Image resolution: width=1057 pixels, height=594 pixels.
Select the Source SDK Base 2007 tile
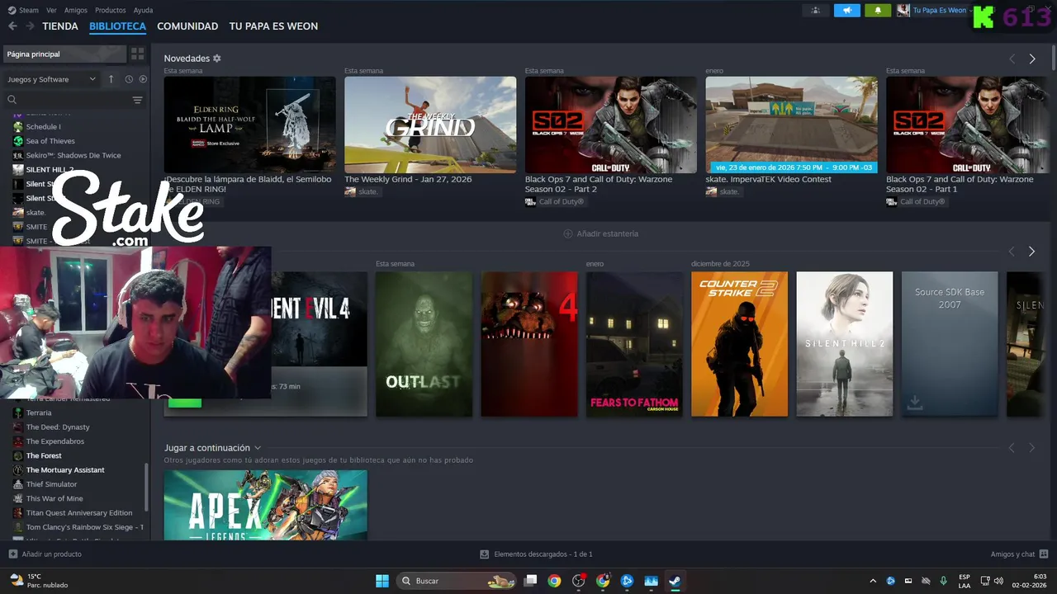(950, 344)
